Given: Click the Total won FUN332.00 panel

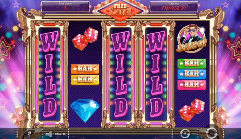Looking at the screenshot, I should point(174,7).
